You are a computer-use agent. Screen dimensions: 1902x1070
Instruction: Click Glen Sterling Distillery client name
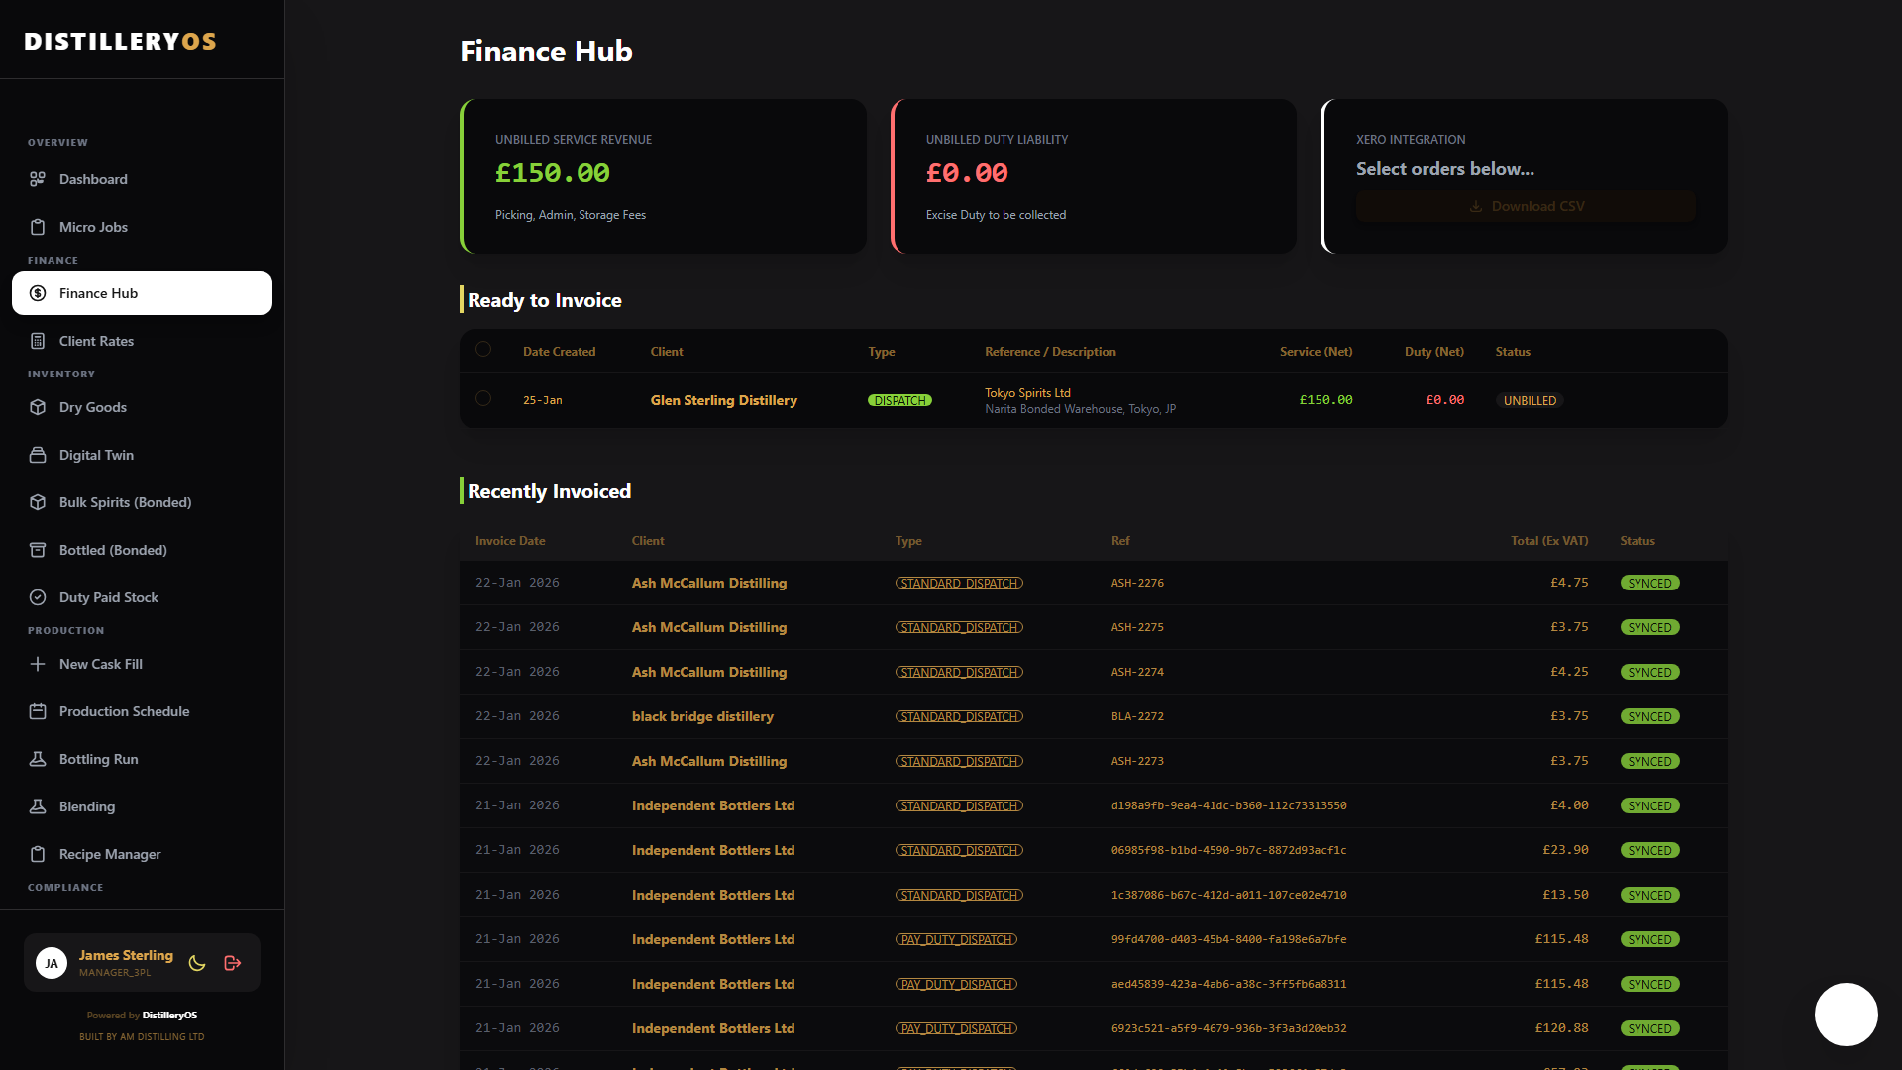[x=723, y=400]
